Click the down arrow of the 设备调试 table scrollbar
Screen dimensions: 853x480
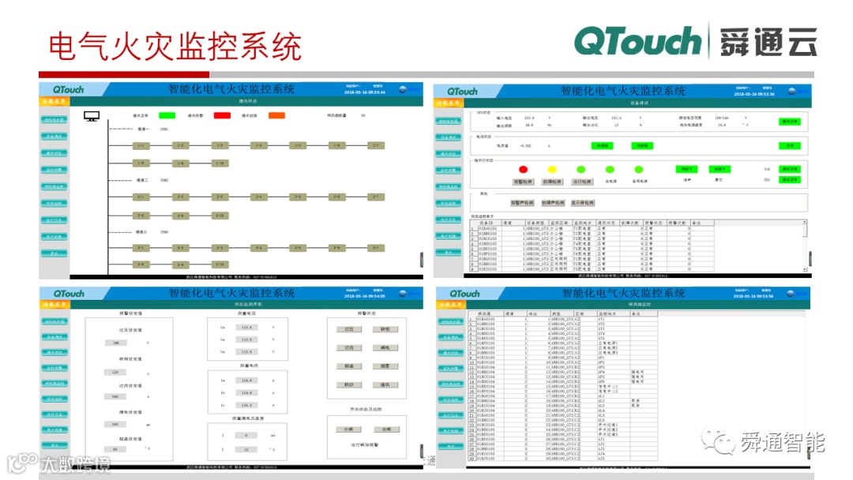point(805,270)
